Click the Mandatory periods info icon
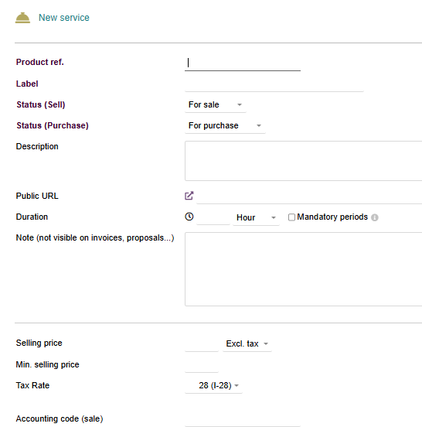The width and height of the screenshot is (422, 427). 375,217
